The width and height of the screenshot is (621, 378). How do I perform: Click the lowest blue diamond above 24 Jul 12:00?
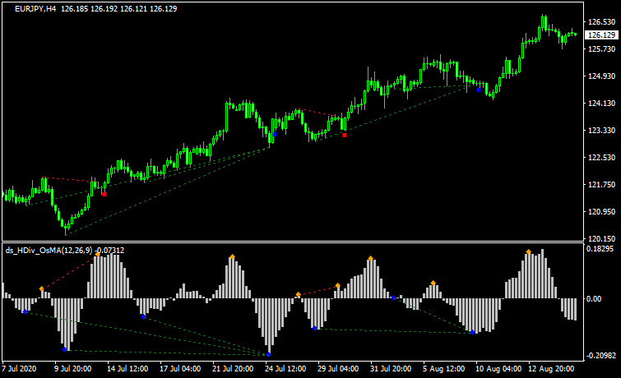pos(269,354)
